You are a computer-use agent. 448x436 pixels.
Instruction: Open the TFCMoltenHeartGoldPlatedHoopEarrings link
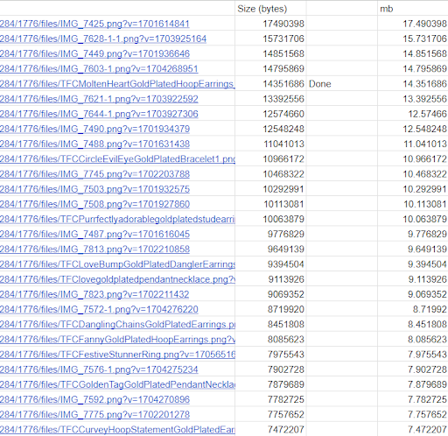click(x=117, y=84)
